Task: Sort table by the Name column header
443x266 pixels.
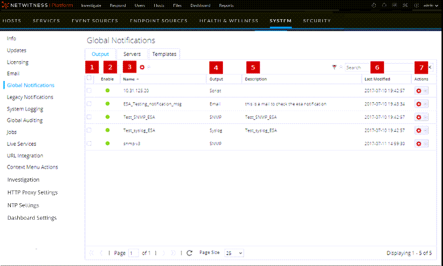Action: [129, 79]
